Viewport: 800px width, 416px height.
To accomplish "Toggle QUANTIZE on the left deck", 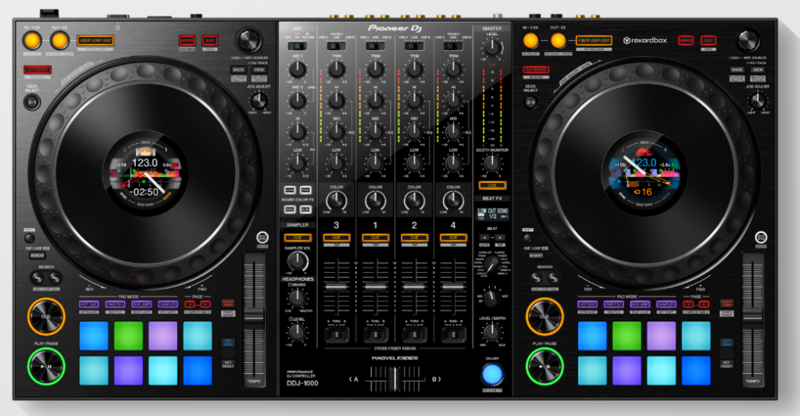I will 187,41.
